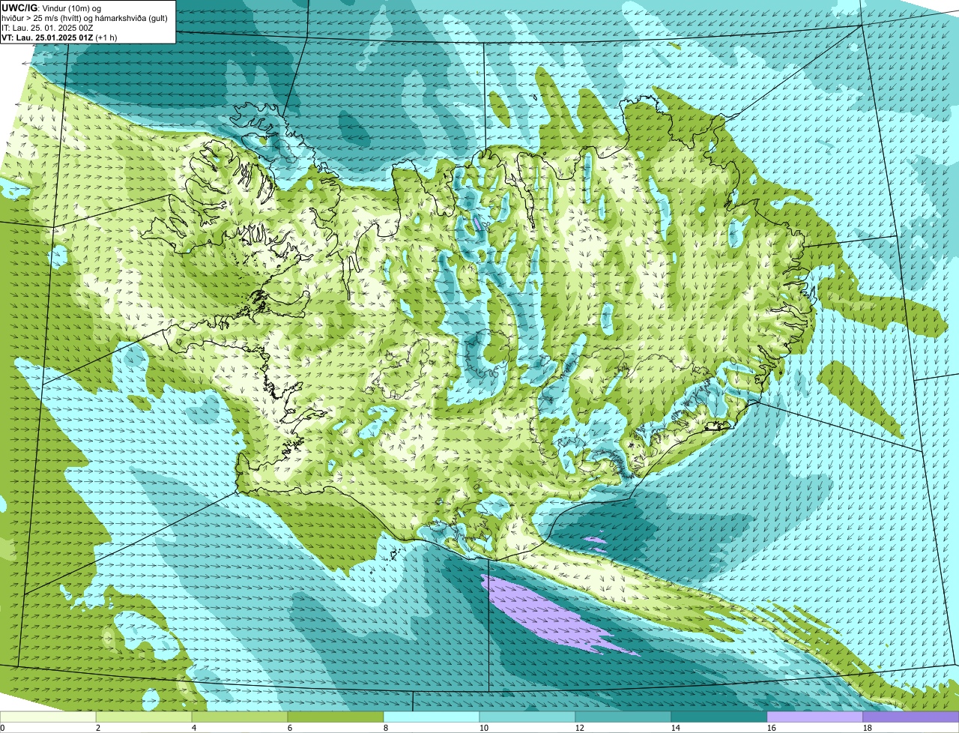This screenshot has height=733, width=959.
Task: Pick the 4–6 m/s green legend swatch
Action: click(x=240, y=717)
